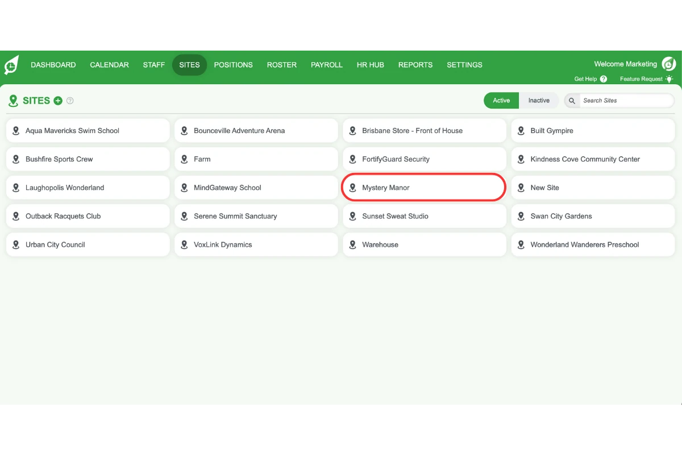Click pin icon of FortifyGuard Security
The height and width of the screenshot is (455, 682).
[352, 159]
